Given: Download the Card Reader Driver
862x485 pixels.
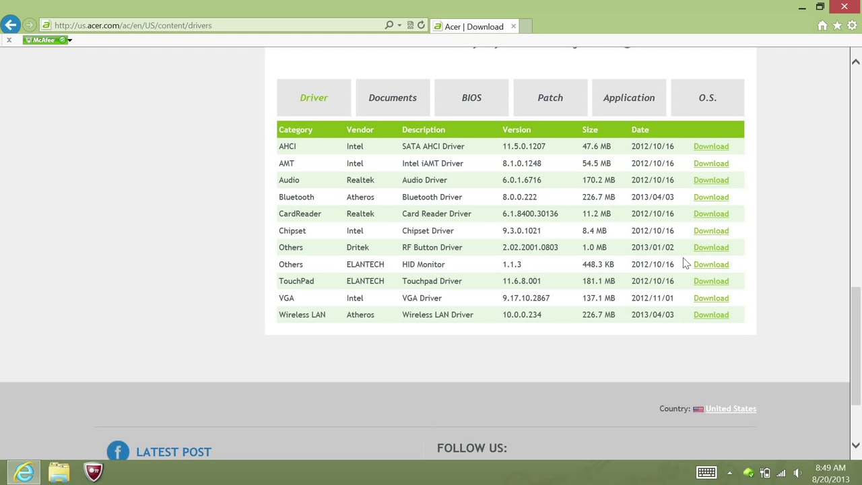Looking at the screenshot, I should click(x=711, y=214).
